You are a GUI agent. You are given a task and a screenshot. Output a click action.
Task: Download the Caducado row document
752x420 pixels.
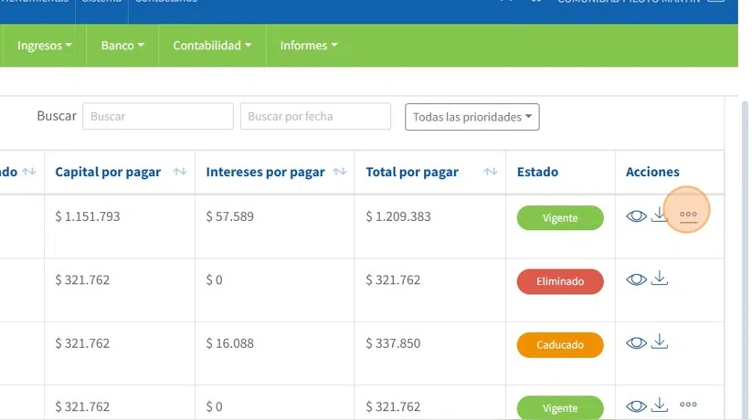(660, 341)
